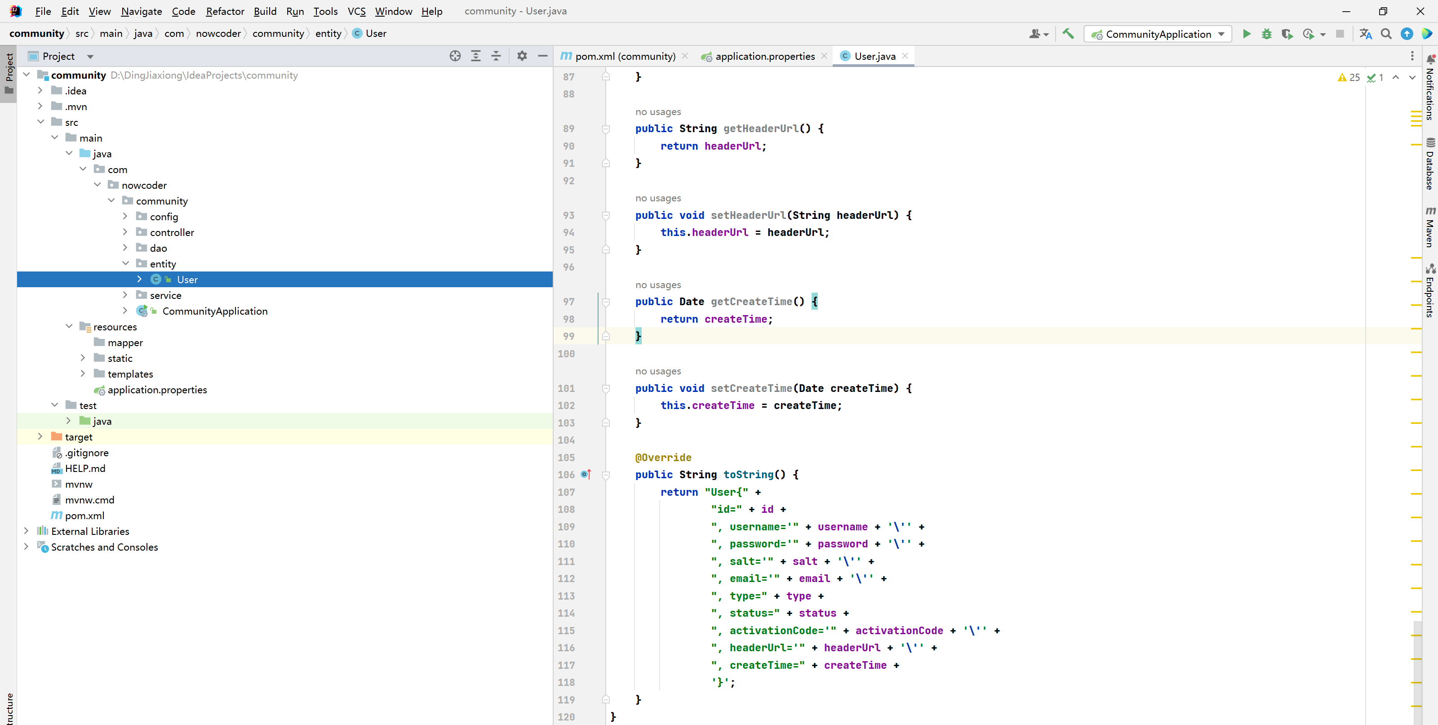The height and width of the screenshot is (725, 1438).
Task: Expand the controller folder in project tree
Action: point(125,232)
